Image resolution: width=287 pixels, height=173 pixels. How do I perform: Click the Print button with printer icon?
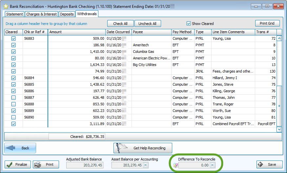point(46,164)
